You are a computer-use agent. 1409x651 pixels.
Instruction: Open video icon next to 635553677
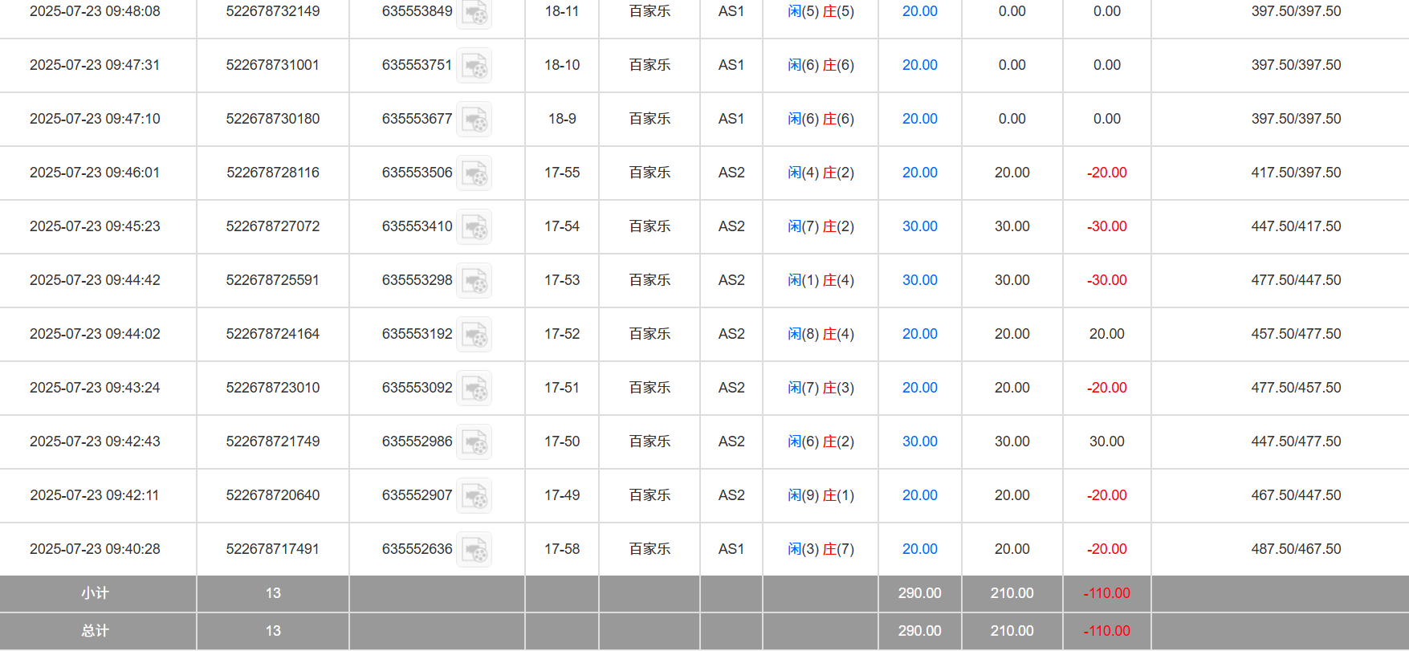(474, 120)
